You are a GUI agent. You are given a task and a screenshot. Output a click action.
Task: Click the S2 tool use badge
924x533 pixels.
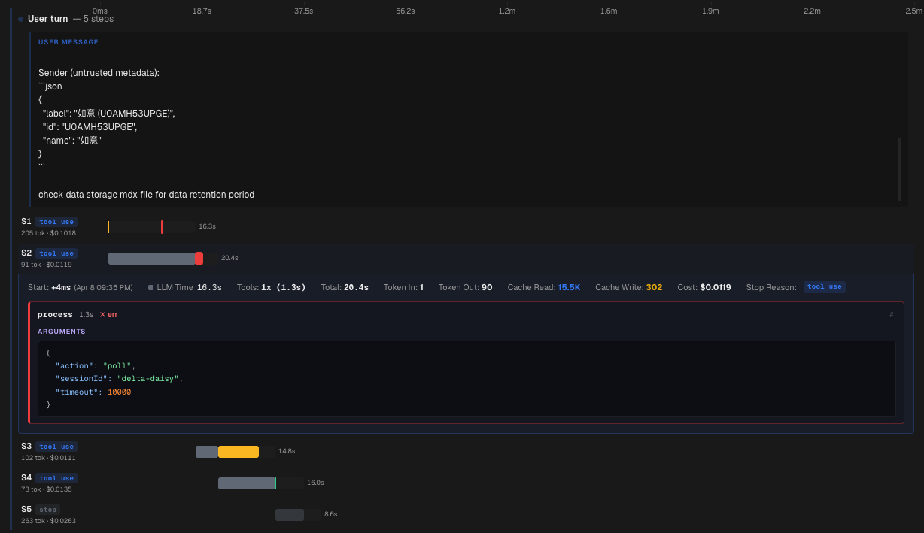tap(56, 253)
